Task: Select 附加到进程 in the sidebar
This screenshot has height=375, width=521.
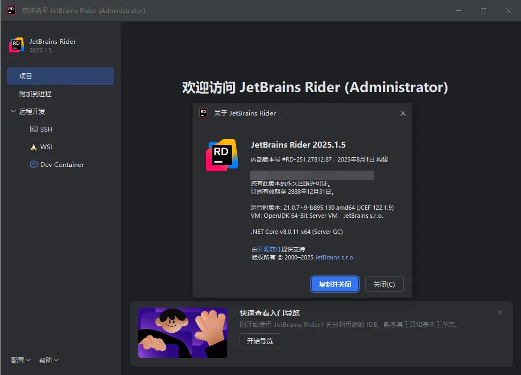Action: coord(35,94)
